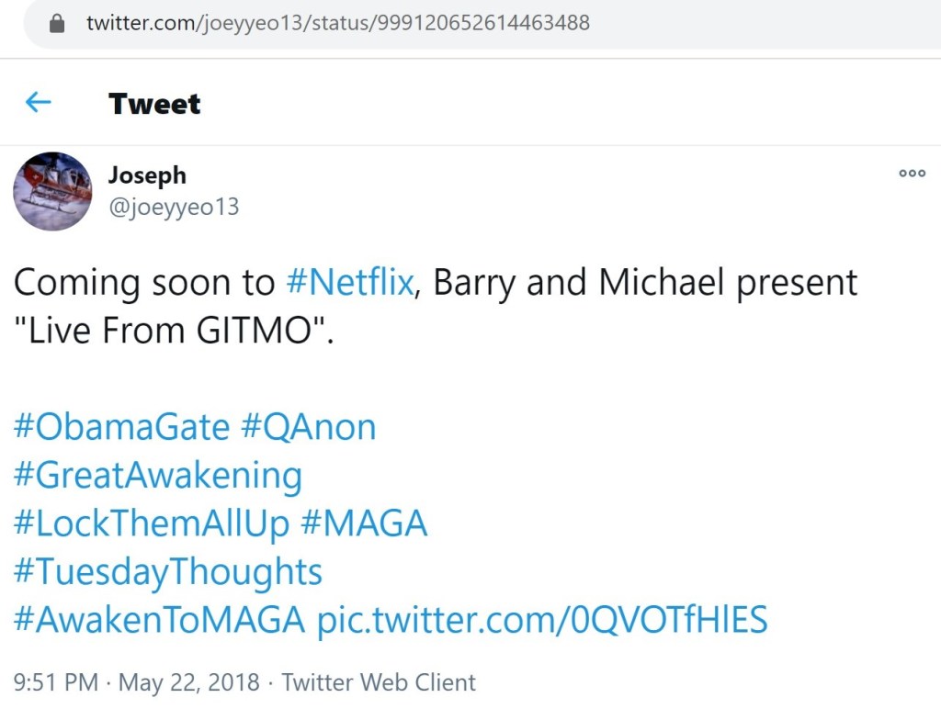Open the tweet's more options menu

[912, 173]
